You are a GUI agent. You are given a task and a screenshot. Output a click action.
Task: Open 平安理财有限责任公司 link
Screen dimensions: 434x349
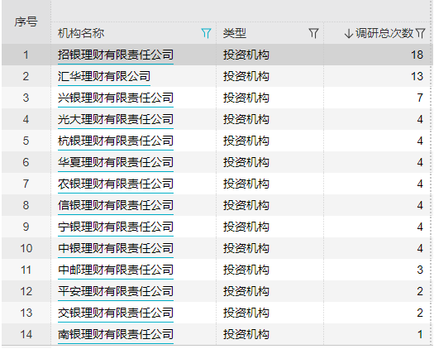[x=116, y=291]
